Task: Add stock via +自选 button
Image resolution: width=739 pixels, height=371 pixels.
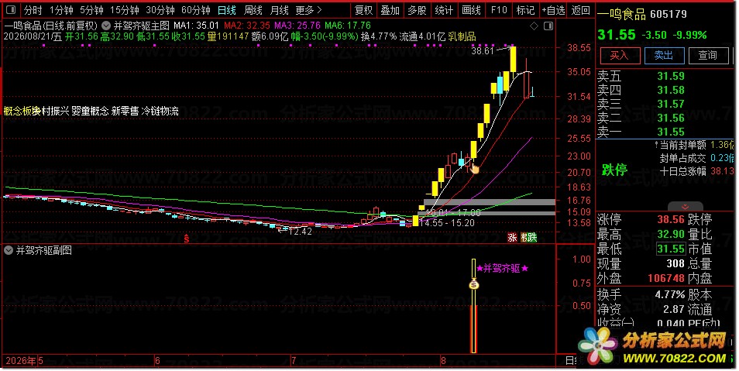Action: [x=553, y=10]
